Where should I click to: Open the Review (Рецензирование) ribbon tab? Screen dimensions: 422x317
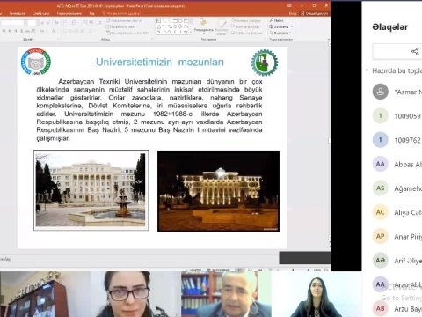pyautogui.click(x=69, y=13)
